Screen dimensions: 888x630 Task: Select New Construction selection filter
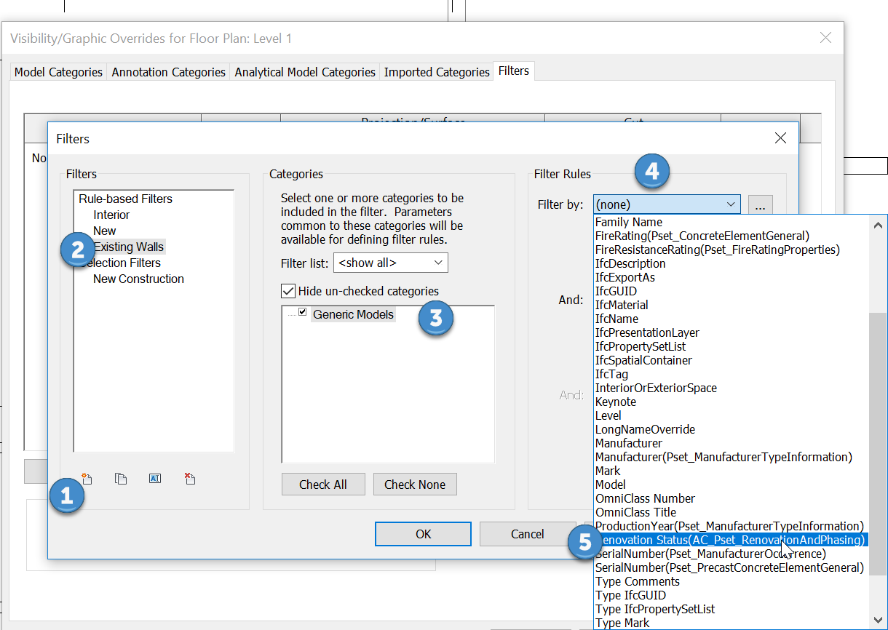pos(138,279)
